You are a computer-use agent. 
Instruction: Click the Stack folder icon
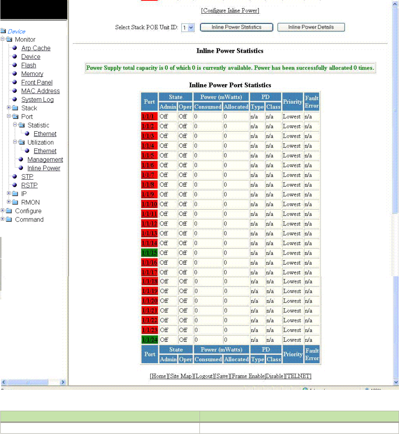(x=15, y=108)
